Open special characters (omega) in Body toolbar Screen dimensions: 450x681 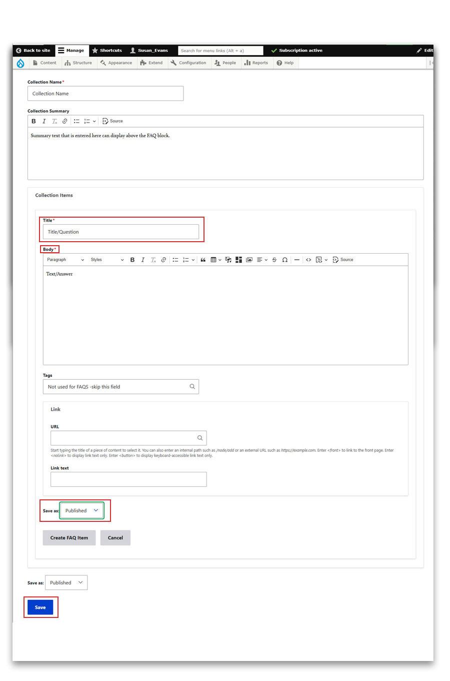(285, 260)
